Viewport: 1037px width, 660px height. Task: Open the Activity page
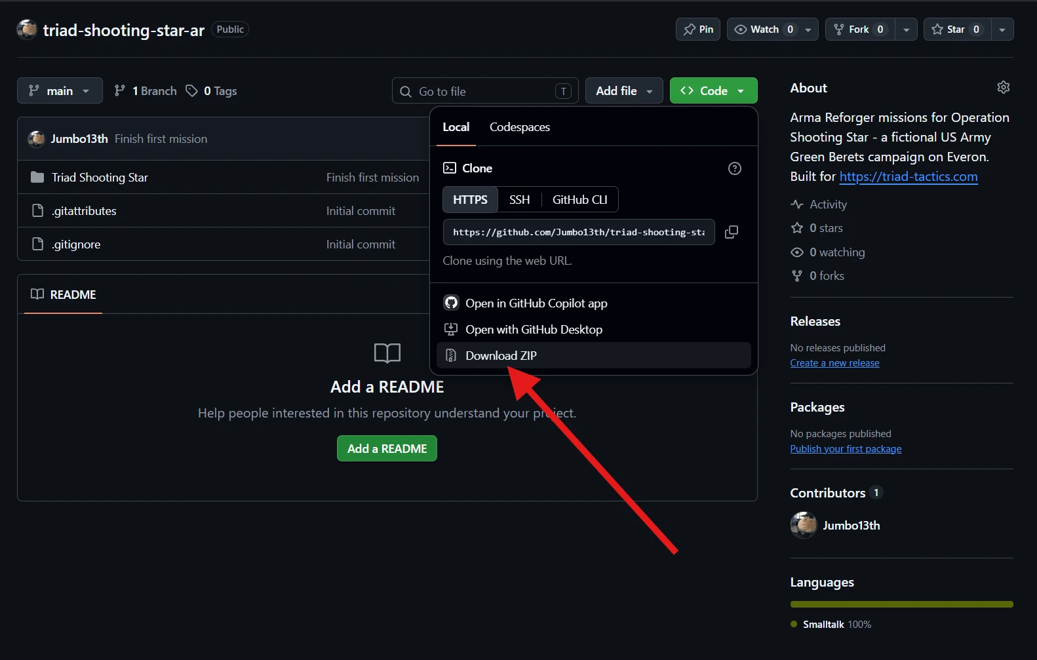tap(819, 204)
